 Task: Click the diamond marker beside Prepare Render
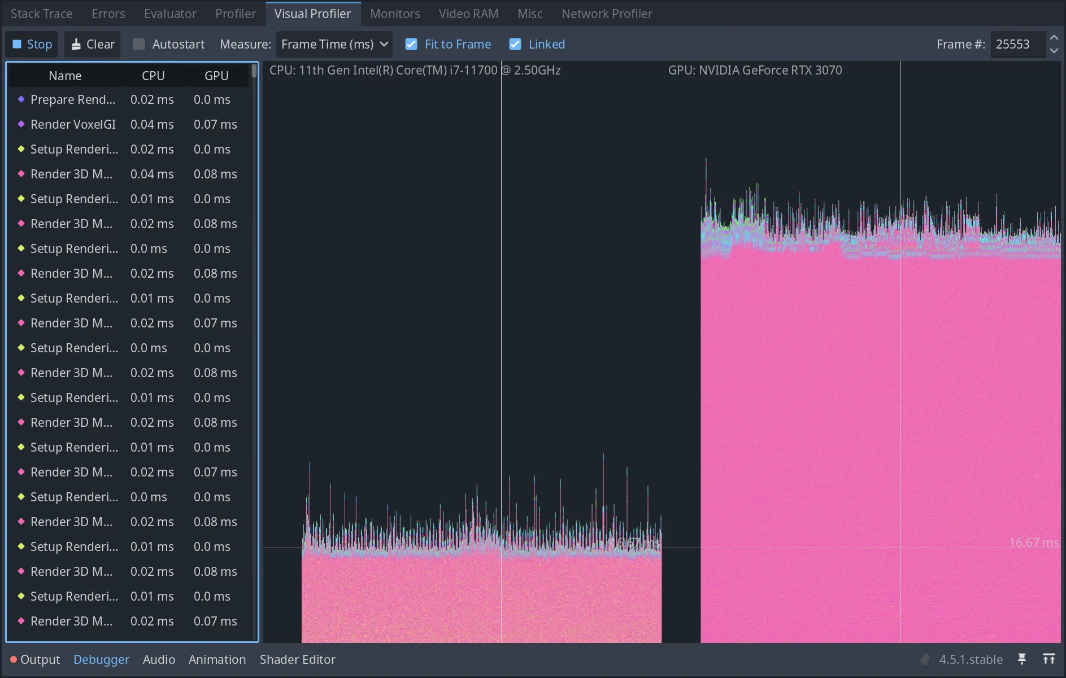click(21, 99)
